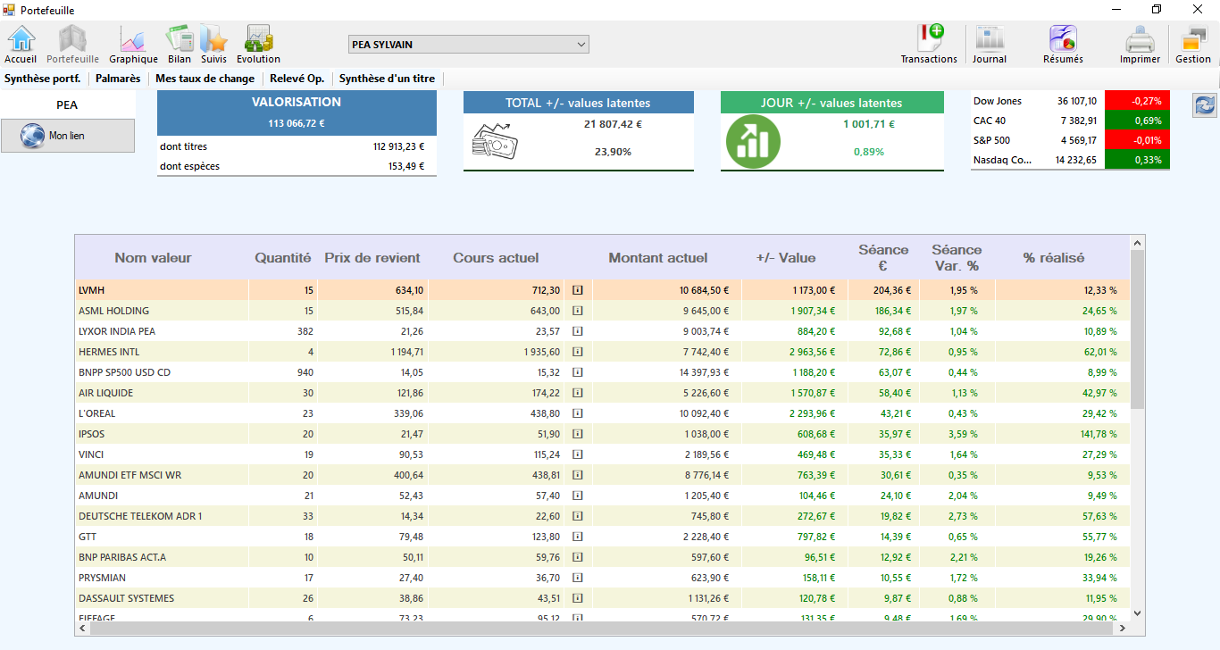
Task: Sort by the Nom valeur column header
Action: point(153,258)
